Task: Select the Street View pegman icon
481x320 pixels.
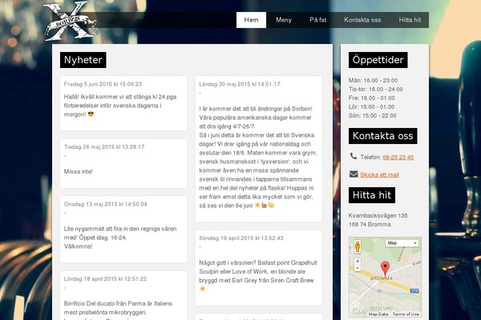Action: 358,247
